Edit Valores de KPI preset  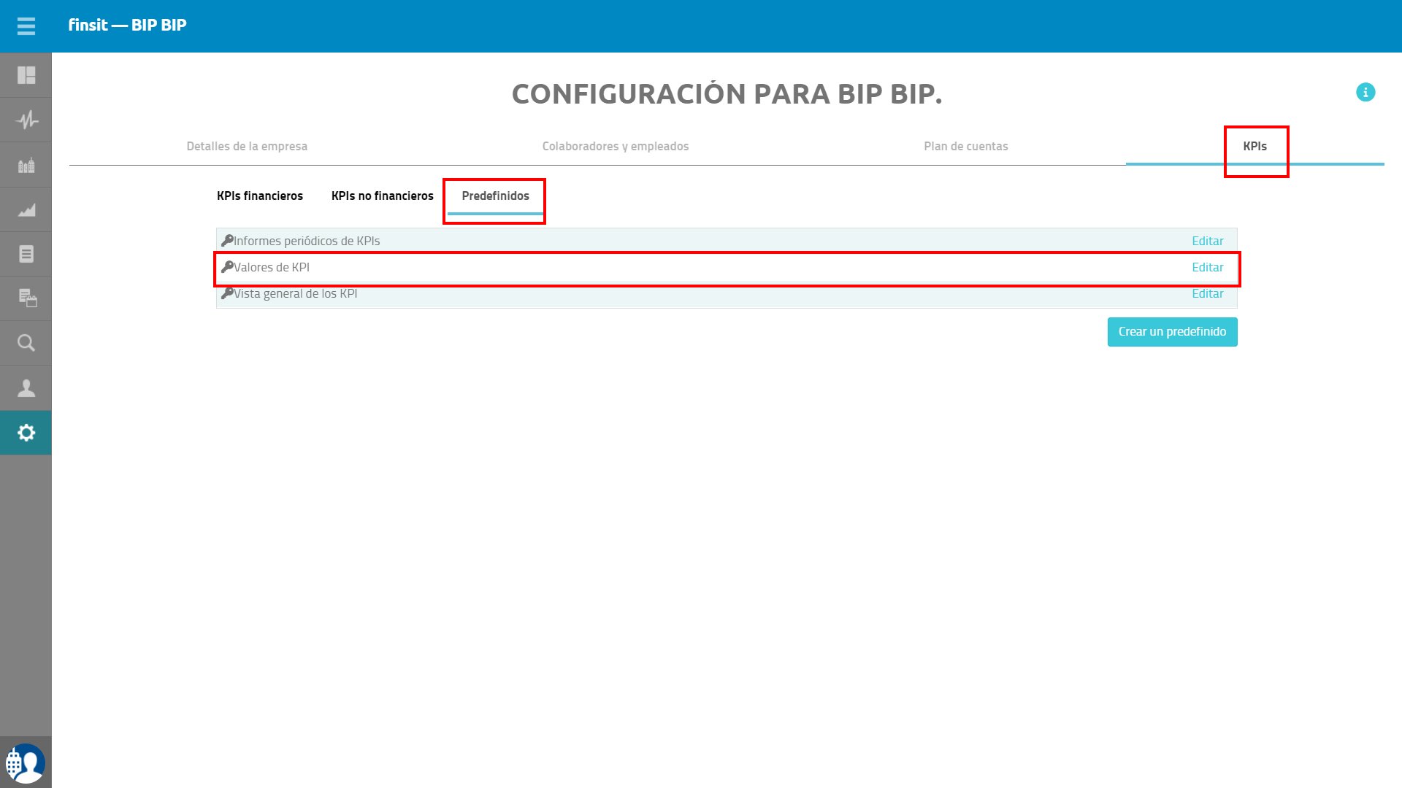coord(1208,267)
